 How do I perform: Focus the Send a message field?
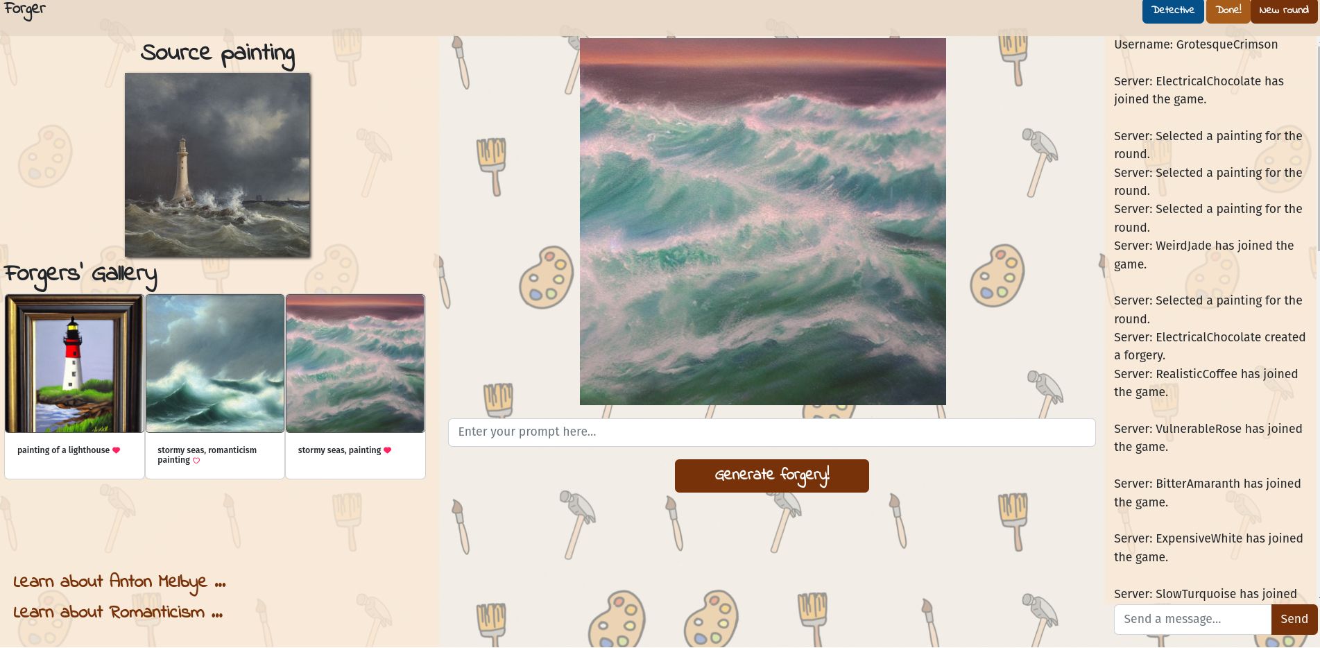1192,620
